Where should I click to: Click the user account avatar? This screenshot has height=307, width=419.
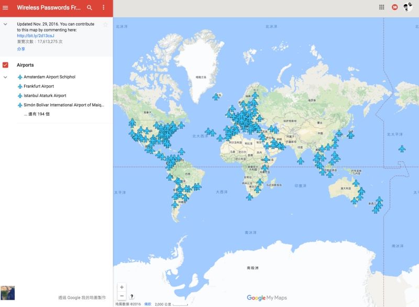coord(408,7)
